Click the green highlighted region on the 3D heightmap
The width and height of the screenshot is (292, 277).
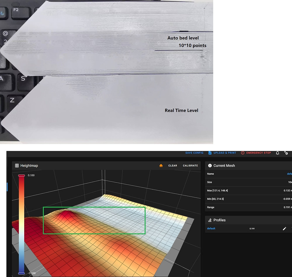click(94, 220)
